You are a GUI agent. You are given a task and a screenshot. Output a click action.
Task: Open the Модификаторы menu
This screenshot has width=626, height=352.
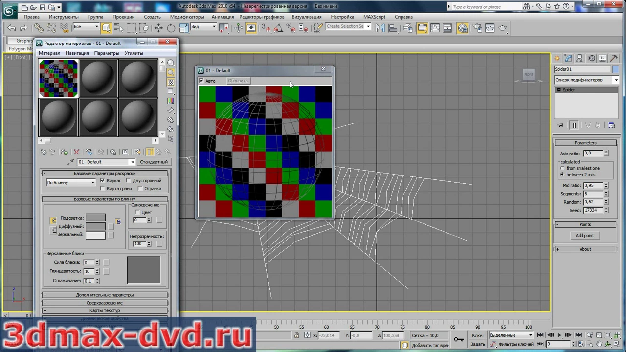point(187,17)
